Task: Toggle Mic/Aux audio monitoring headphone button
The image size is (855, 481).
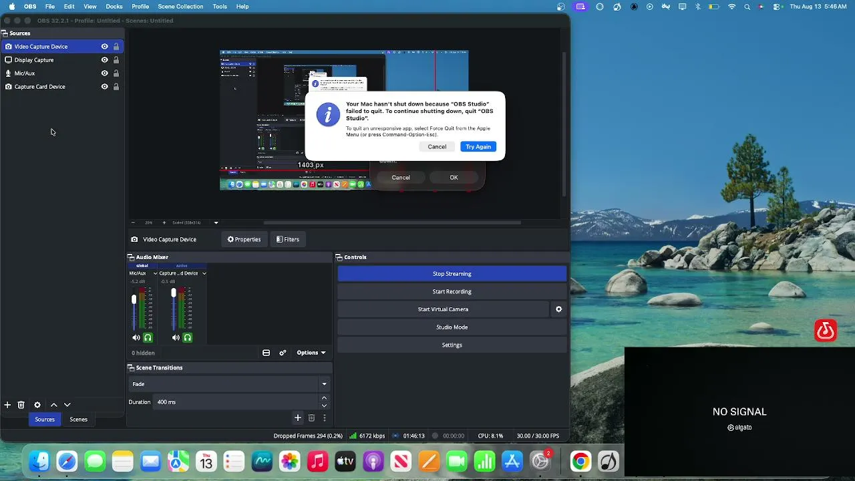Action: point(148,337)
